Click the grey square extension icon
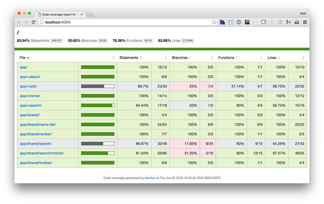Viewport: 324px width, 204px height. (263, 22)
